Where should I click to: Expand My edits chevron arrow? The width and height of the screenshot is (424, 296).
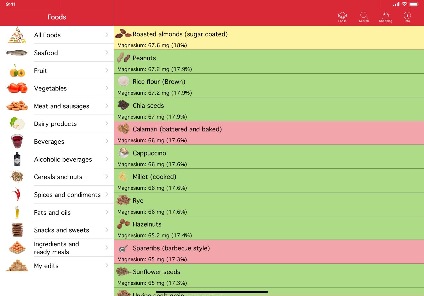pyautogui.click(x=107, y=265)
